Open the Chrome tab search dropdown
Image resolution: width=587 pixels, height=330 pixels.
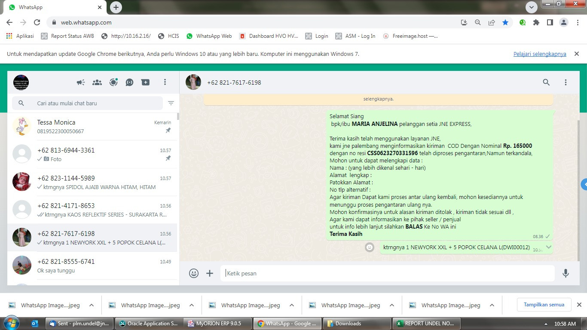[532, 7]
